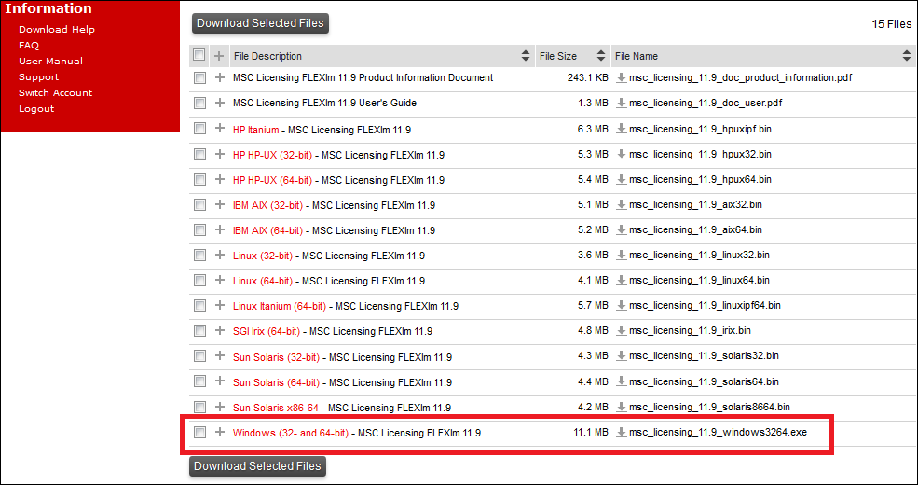Sort by File Name column arrows

coord(907,56)
